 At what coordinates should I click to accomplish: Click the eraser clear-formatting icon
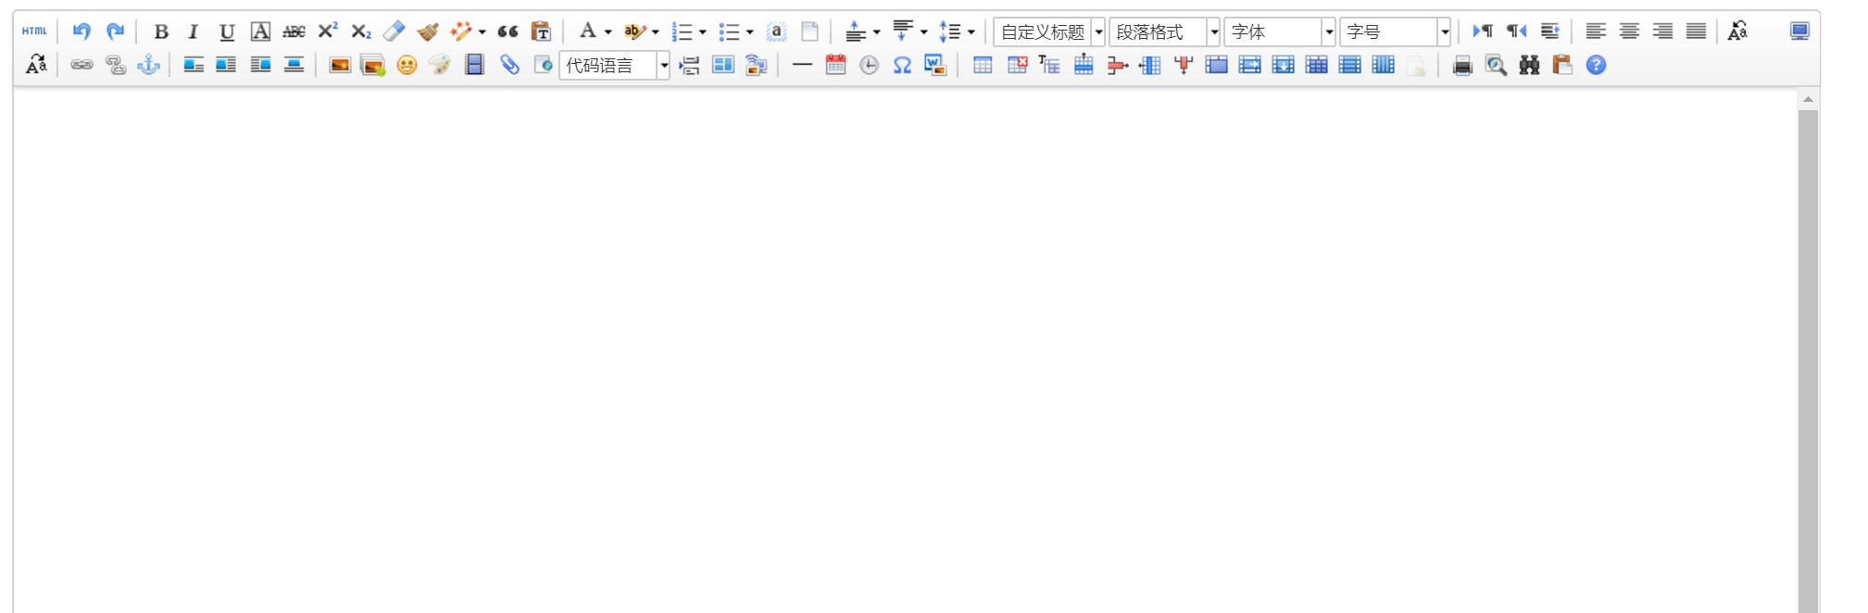[x=394, y=31]
